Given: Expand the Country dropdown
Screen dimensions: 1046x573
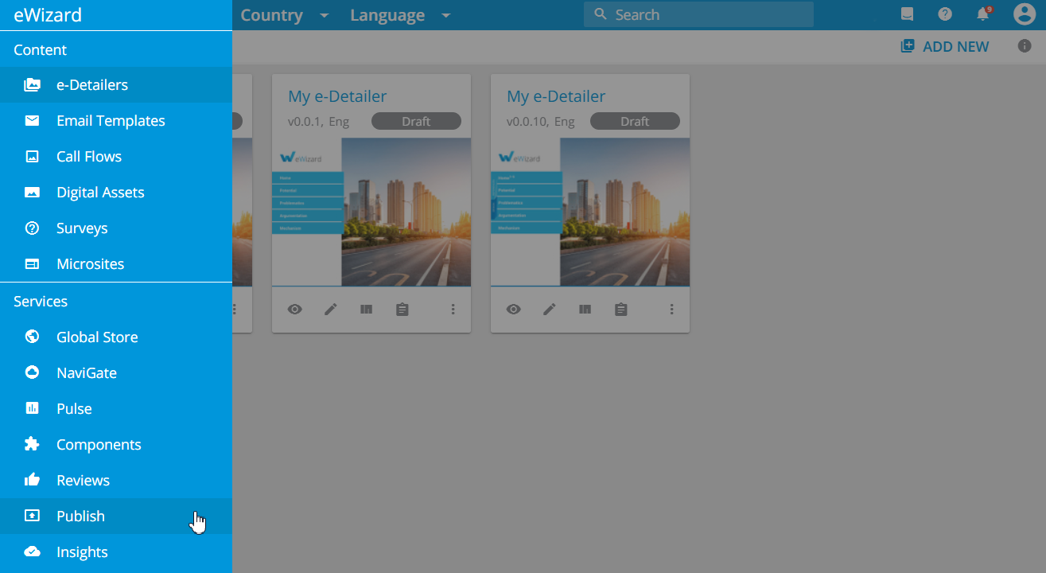Looking at the screenshot, I should 284,15.
